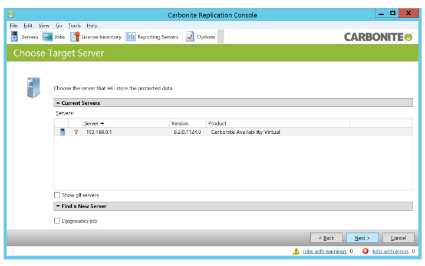The image size is (425, 266).
Task: Sort by the Product column header
Action: [x=278, y=123]
